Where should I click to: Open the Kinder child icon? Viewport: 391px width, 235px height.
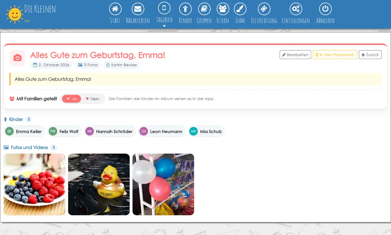tap(185, 9)
